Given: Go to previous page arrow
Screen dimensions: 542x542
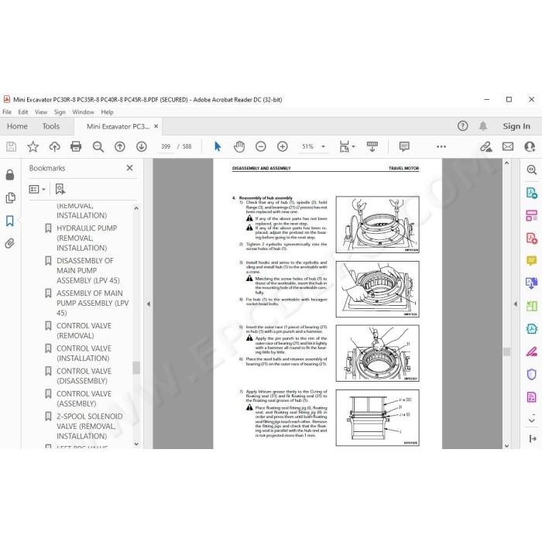Looking at the screenshot, I should pos(119,146).
